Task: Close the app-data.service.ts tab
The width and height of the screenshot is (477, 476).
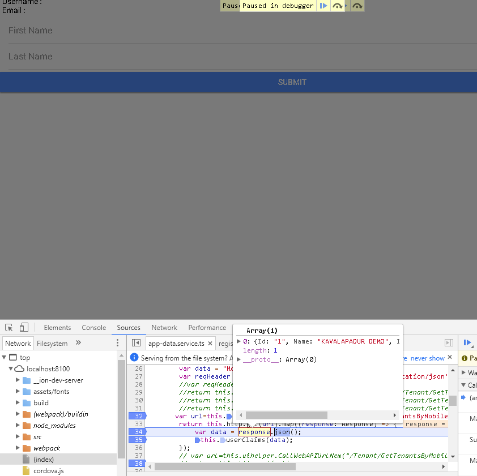Action: pos(210,344)
